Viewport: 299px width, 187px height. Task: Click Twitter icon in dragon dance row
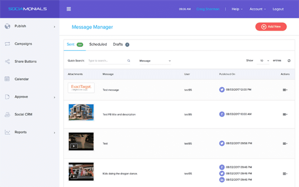coord(222,174)
